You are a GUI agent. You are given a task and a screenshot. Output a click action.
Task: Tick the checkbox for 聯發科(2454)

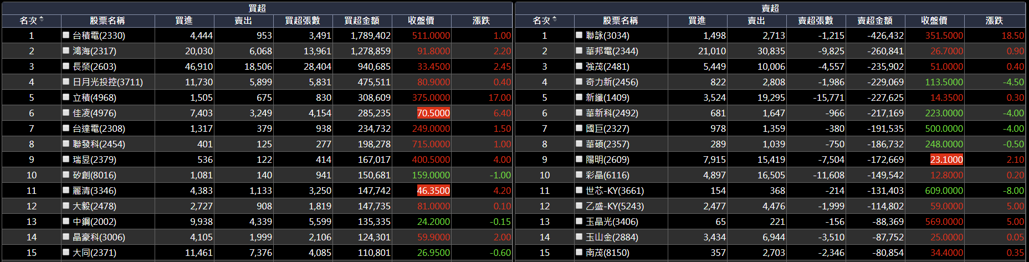coord(66,143)
